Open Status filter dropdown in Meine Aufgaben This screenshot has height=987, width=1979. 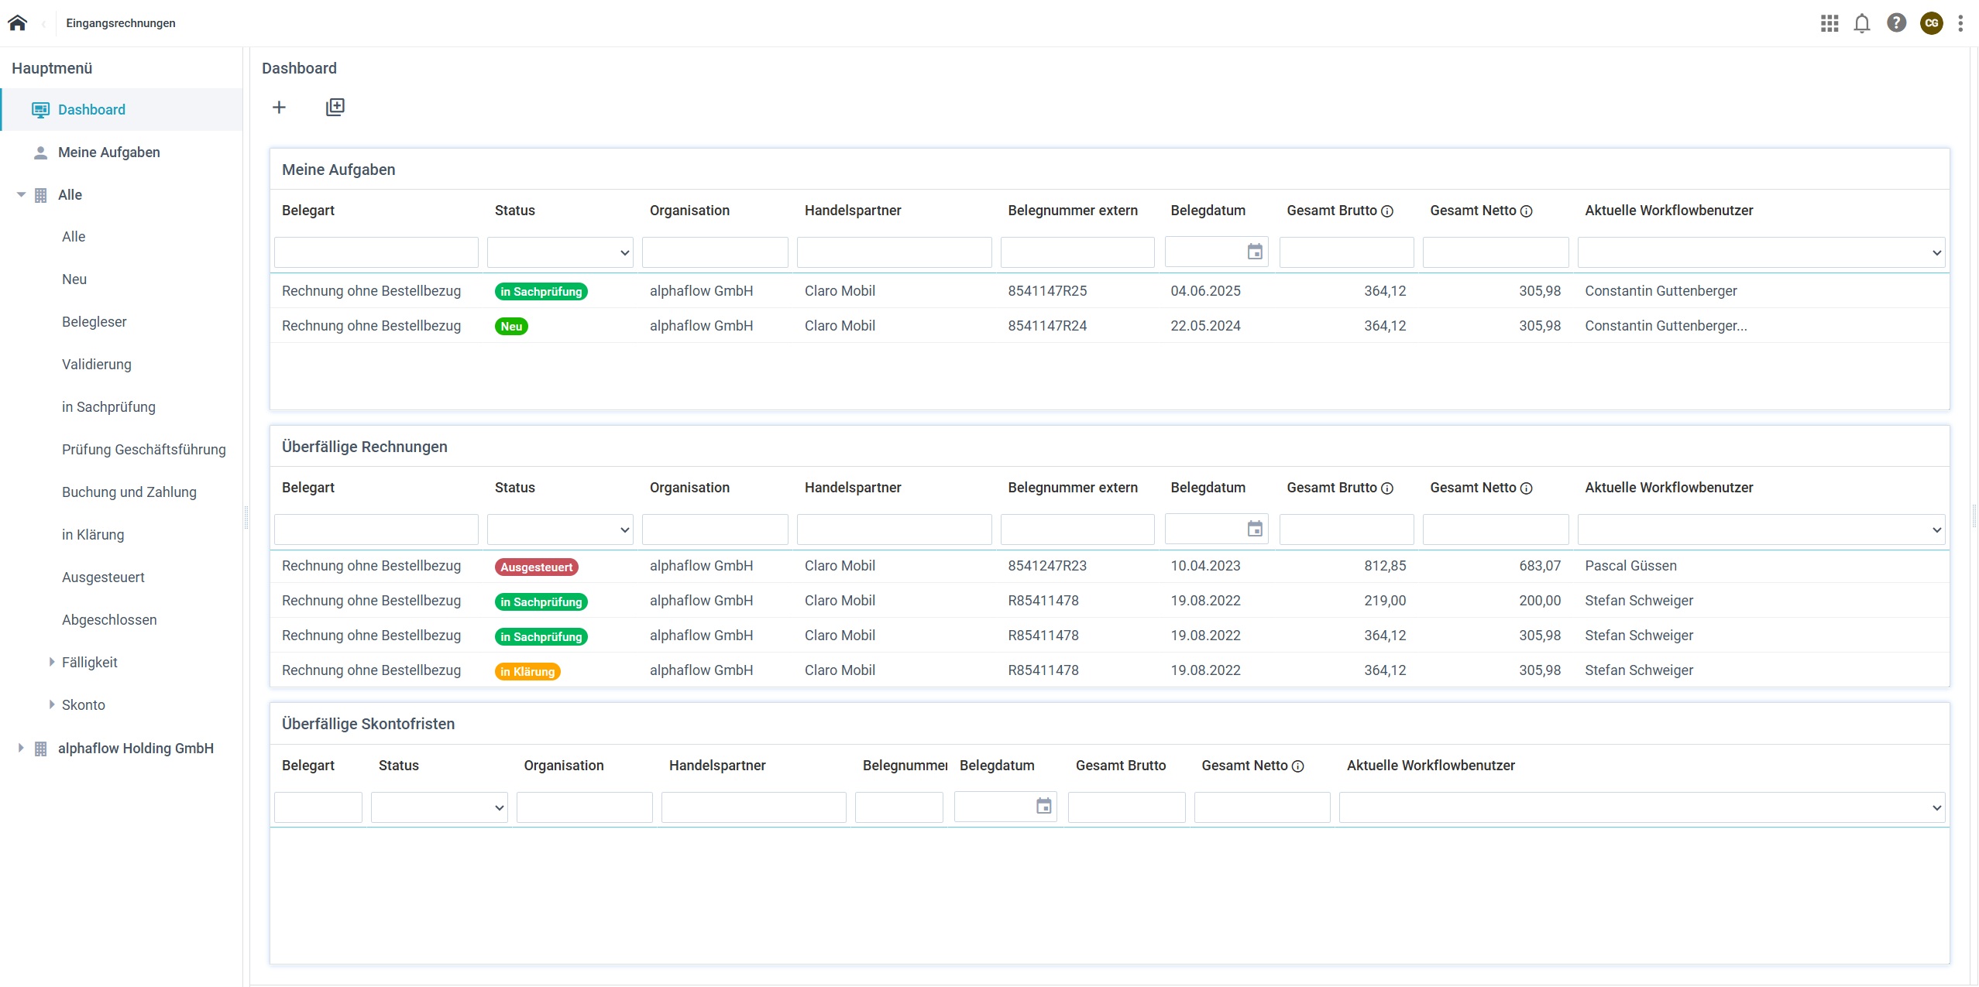(x=560, y=252)
